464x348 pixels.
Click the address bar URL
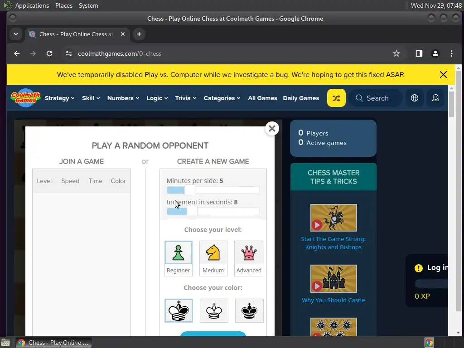(x=120, y=53)
